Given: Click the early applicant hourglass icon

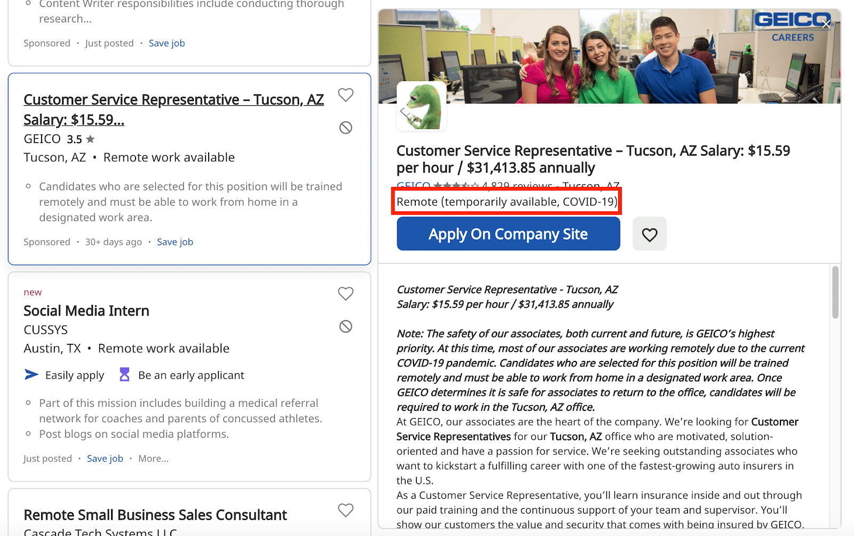Looking at the screenshot, I should [x=124, y=375].
